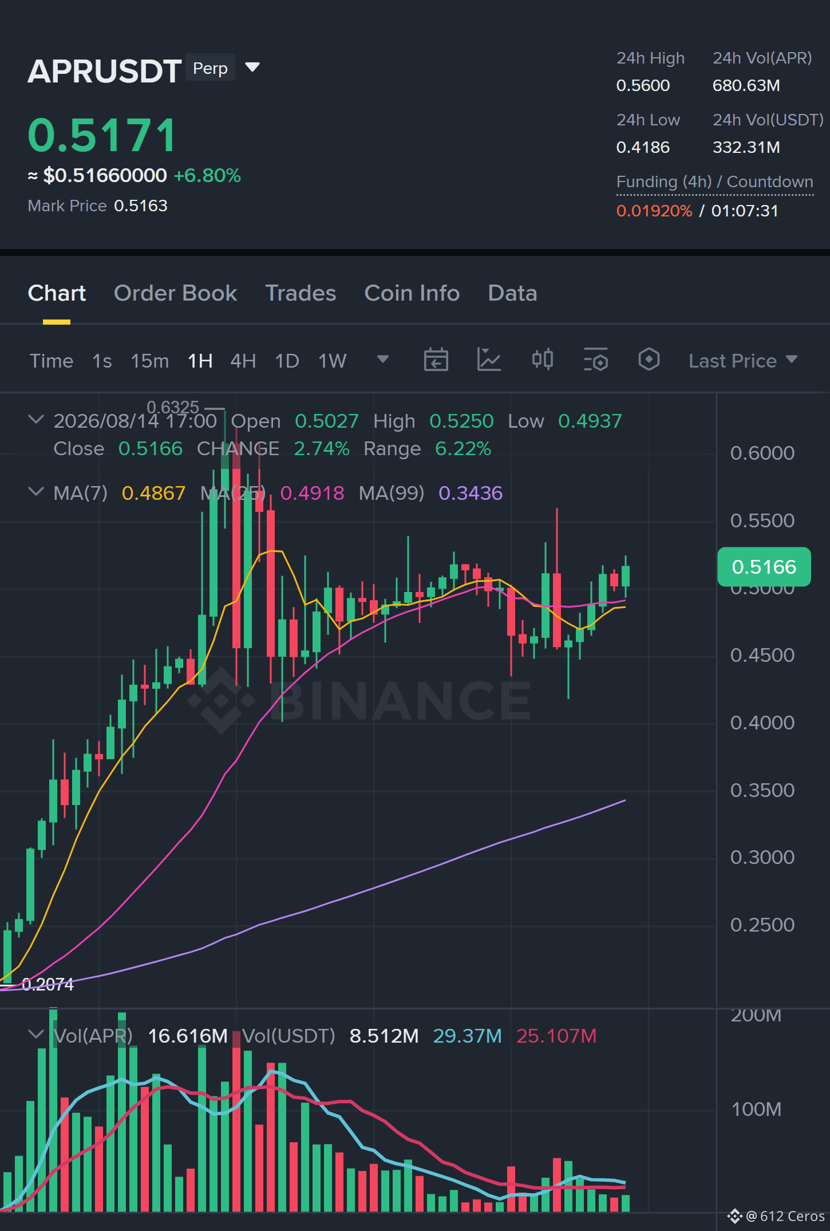This screenshot has height=1231, width=830.
Task: Tap Funding (4h) / Countdown label
Action: point(715,182)
